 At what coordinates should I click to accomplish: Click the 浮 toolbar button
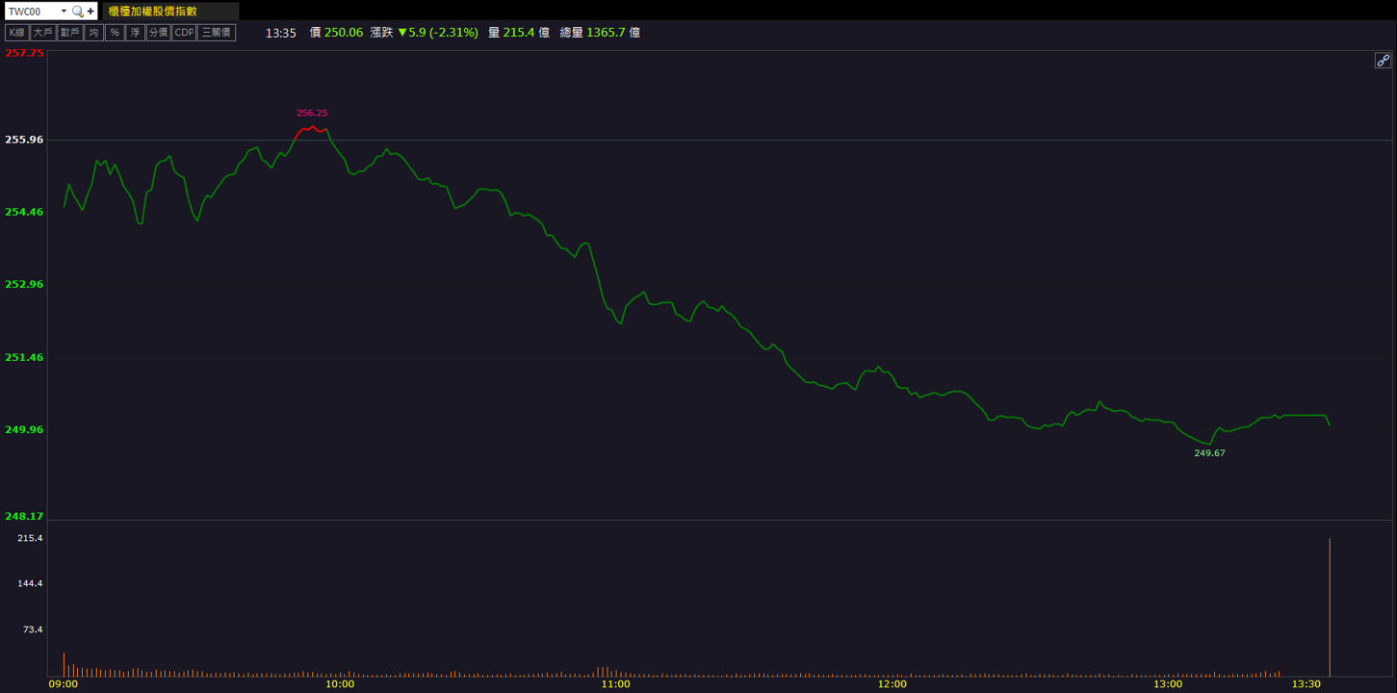pos(135,33)
